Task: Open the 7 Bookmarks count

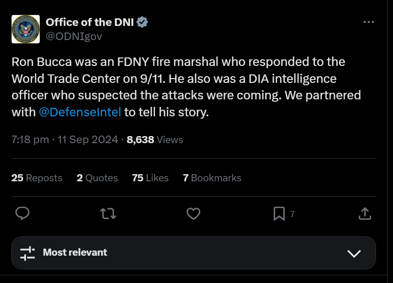Action: tap(212, 178)
